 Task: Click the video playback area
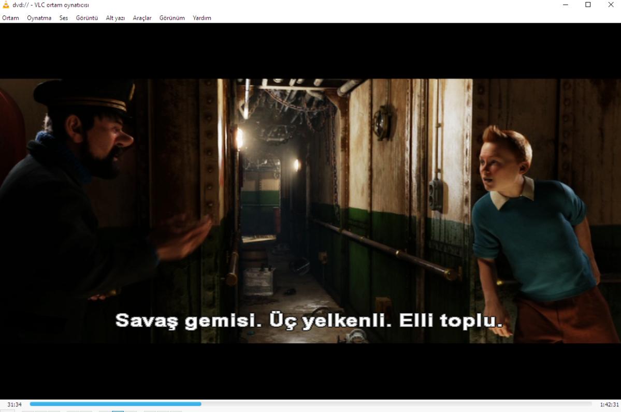point(311,211)
